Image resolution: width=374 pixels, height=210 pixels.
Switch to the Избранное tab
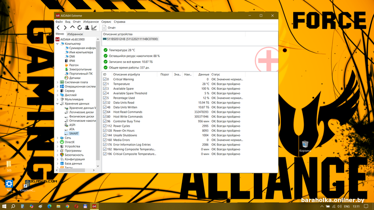(x=75, y=34)
